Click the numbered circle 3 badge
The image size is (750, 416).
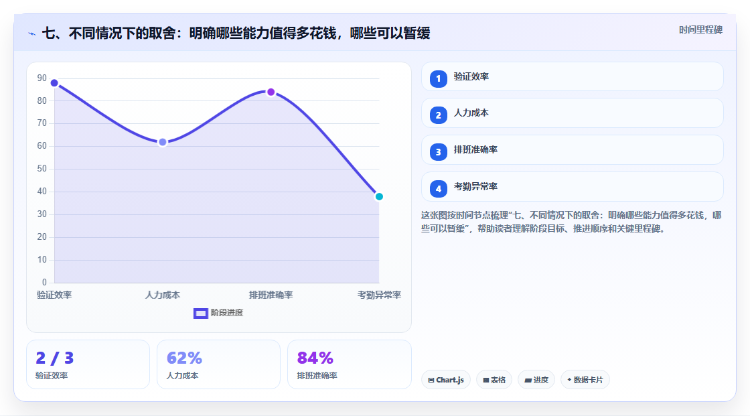click(438, 152)
